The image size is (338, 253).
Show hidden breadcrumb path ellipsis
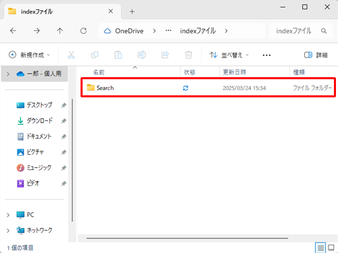(168, 30)
